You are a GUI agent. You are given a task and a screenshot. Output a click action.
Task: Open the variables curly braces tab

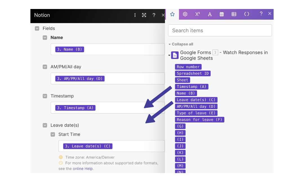click(246, 14)
